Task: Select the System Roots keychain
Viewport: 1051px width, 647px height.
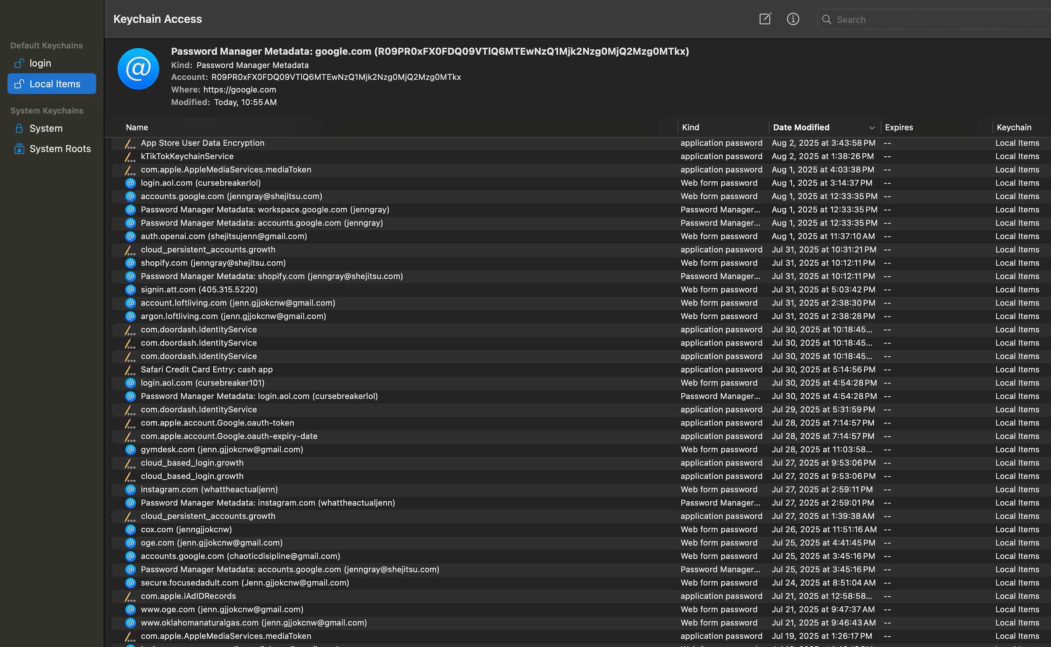Action: [x=60, y=149]
